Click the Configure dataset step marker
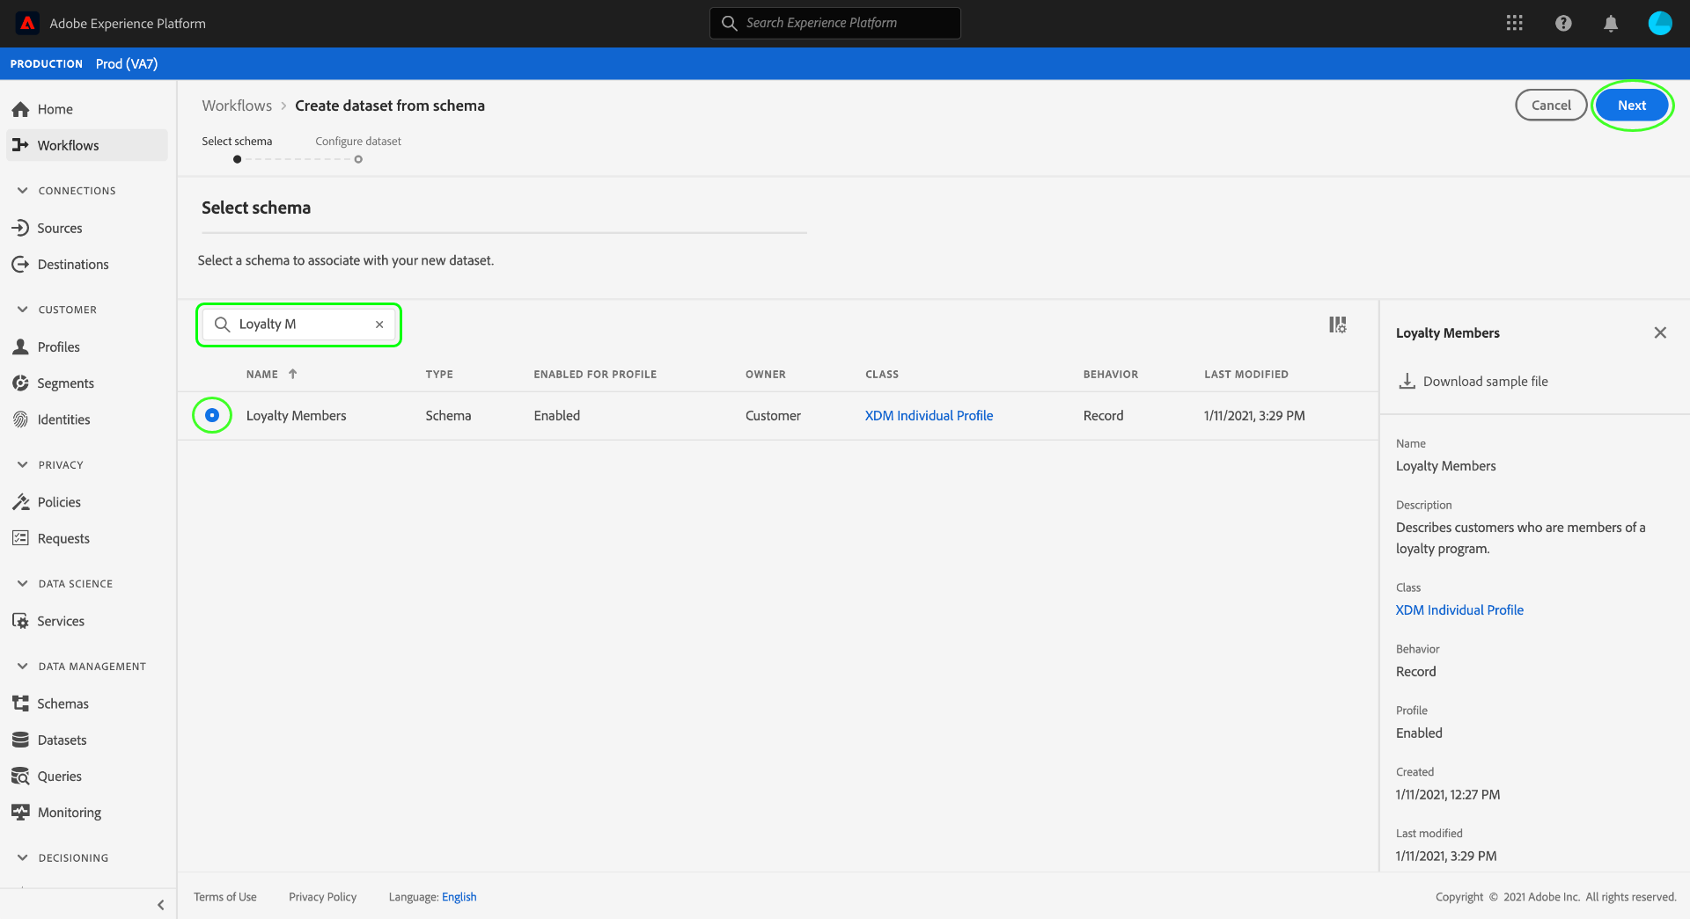This screenshot has height=919, width=1690. click(x=358, y=159)
